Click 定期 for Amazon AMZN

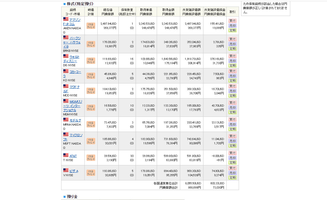[232, 30]
